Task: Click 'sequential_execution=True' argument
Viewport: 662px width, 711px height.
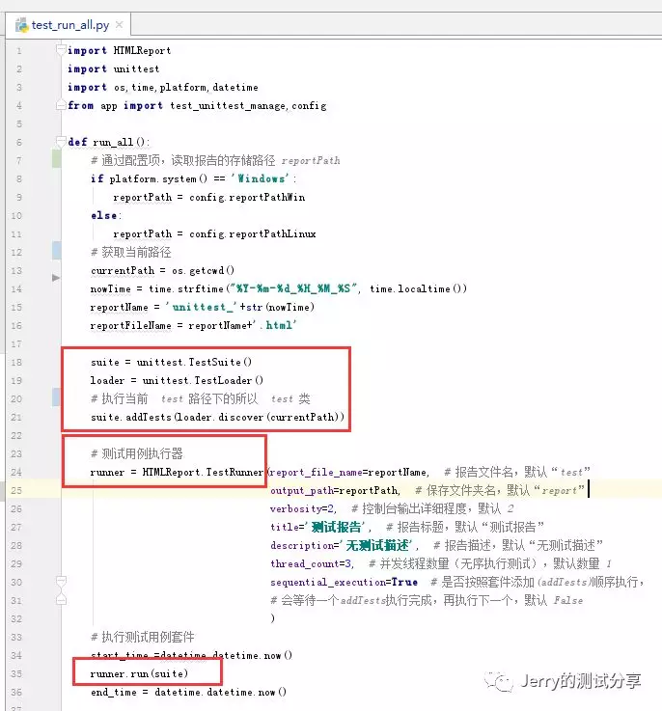Action: (x=344, y=582)
